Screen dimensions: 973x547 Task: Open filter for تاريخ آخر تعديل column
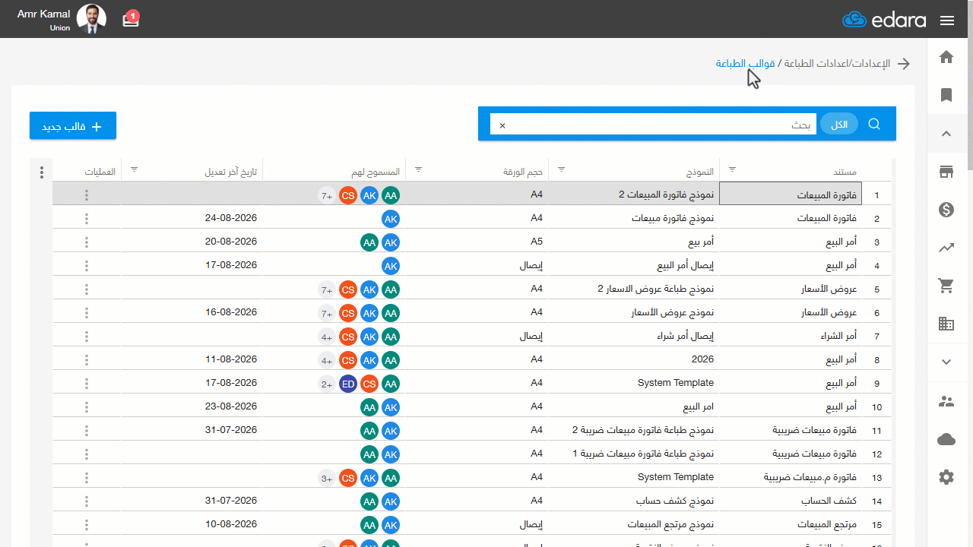click(x=135, y=169)
